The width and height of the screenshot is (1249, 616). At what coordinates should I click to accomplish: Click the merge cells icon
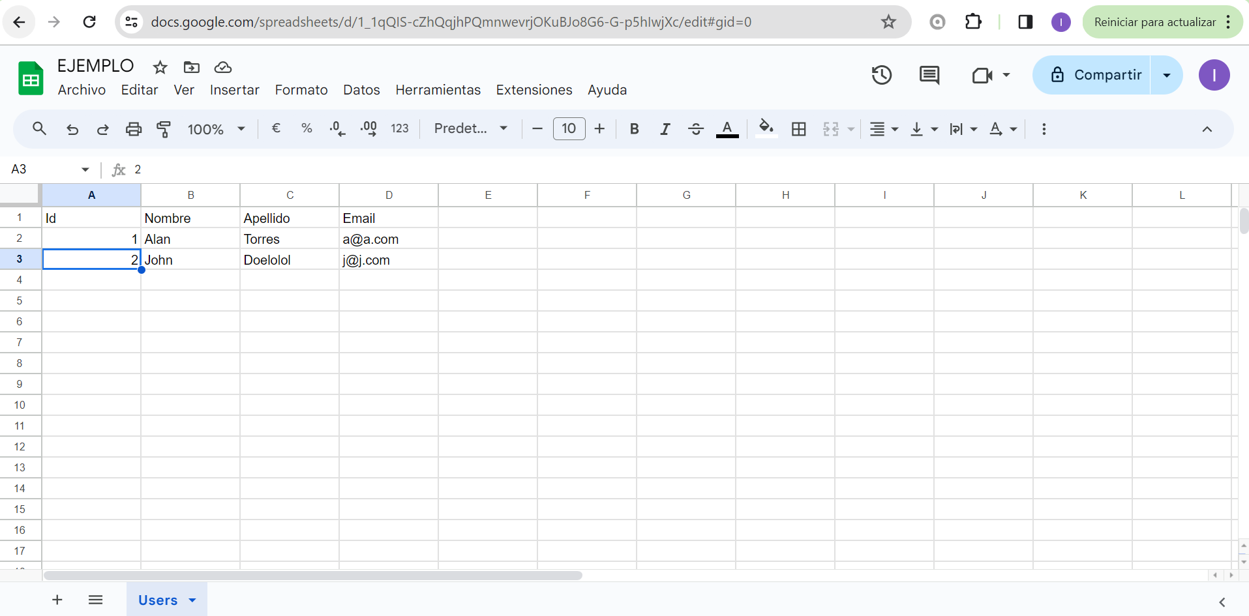831,129
